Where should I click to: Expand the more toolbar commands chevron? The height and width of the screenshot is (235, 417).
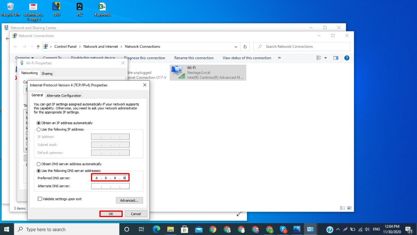[x=279, y=58]
